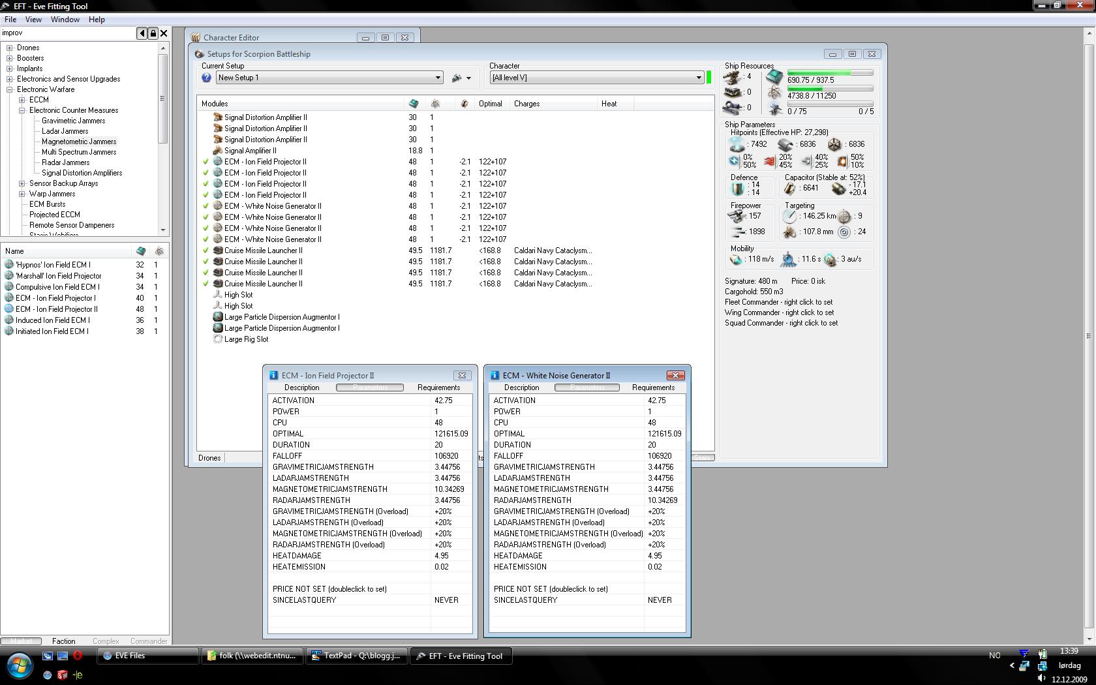Click the lock icon beside the search box
1096x685 pixels.
153,33
